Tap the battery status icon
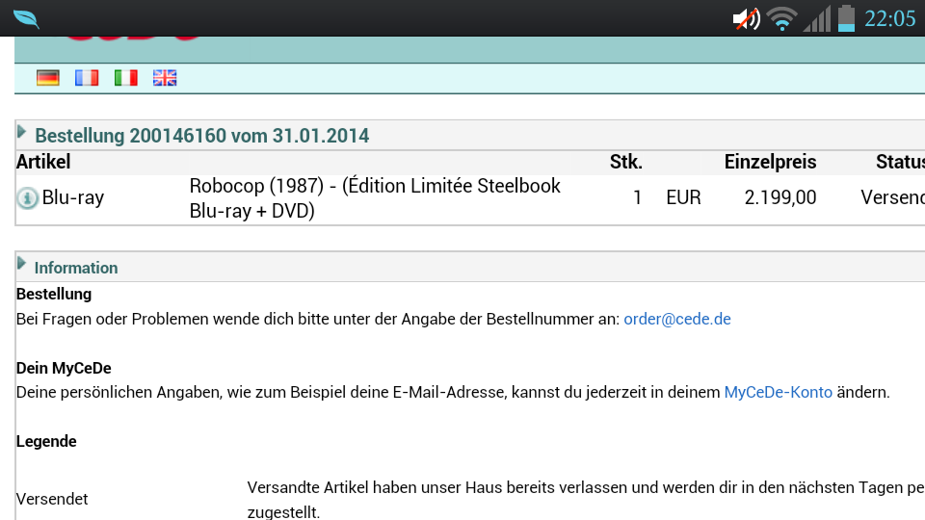 tap(847, 18)
